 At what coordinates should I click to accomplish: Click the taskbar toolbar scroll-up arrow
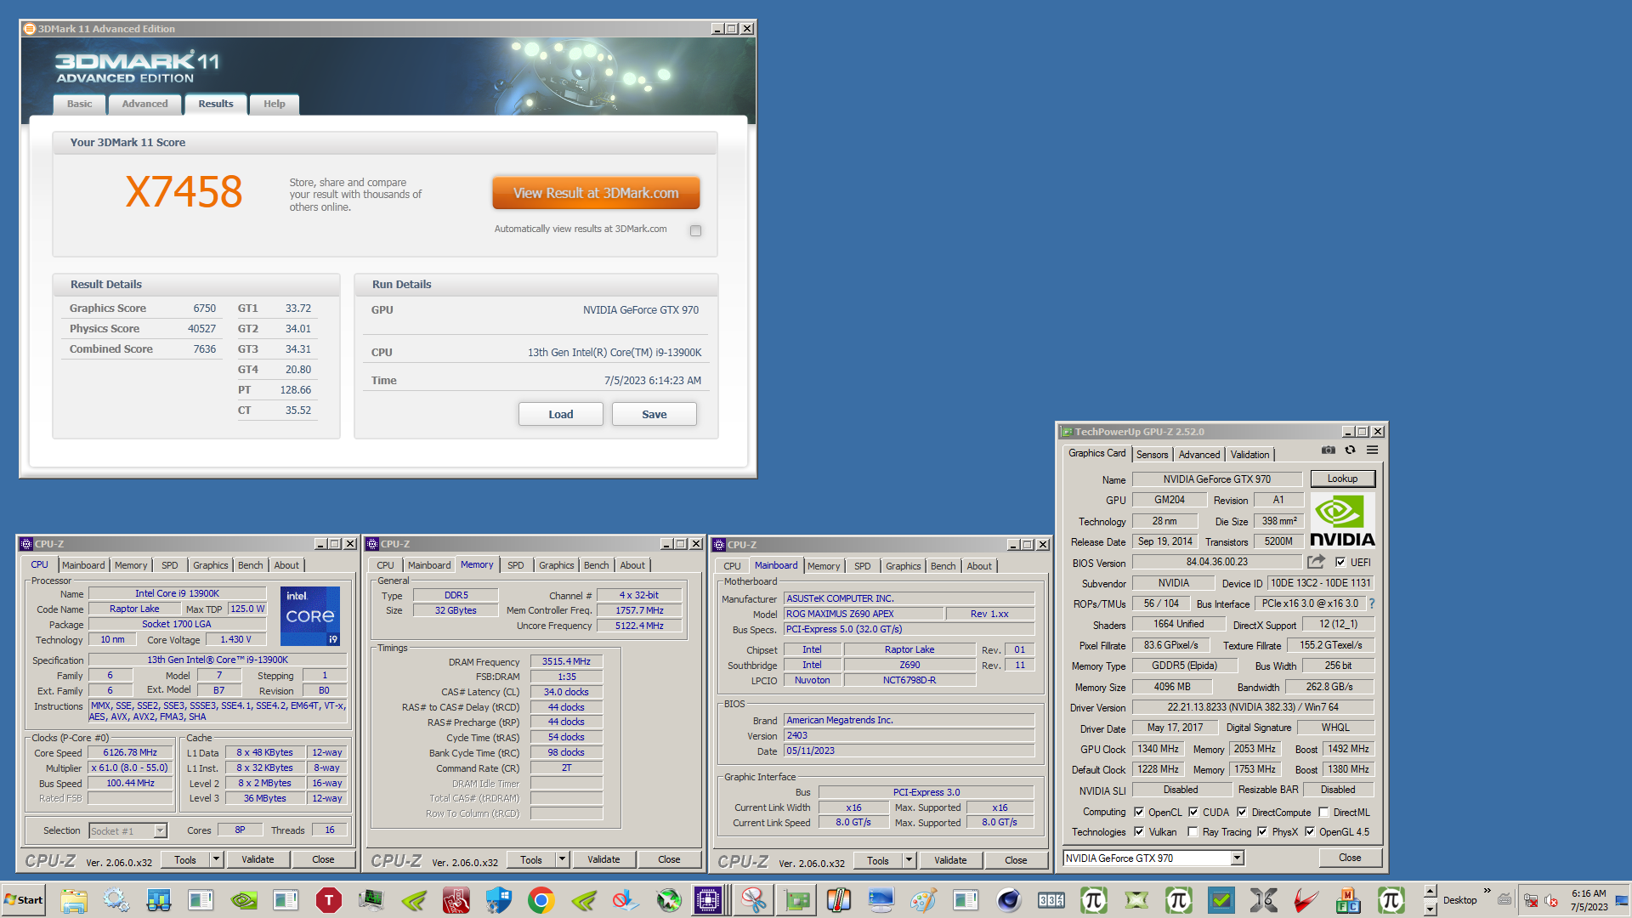coord(1431,891)
